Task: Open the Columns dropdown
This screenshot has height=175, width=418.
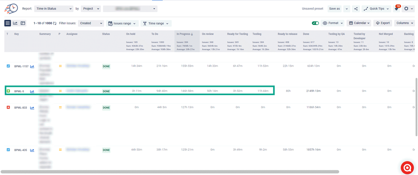Action: (405, 23)
